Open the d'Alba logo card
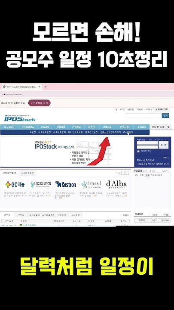174x310 pixels. pos(116,184)
